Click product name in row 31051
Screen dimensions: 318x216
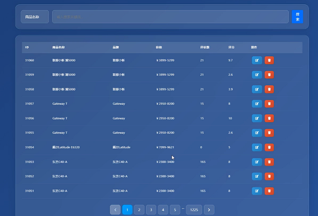pos(60,191)
